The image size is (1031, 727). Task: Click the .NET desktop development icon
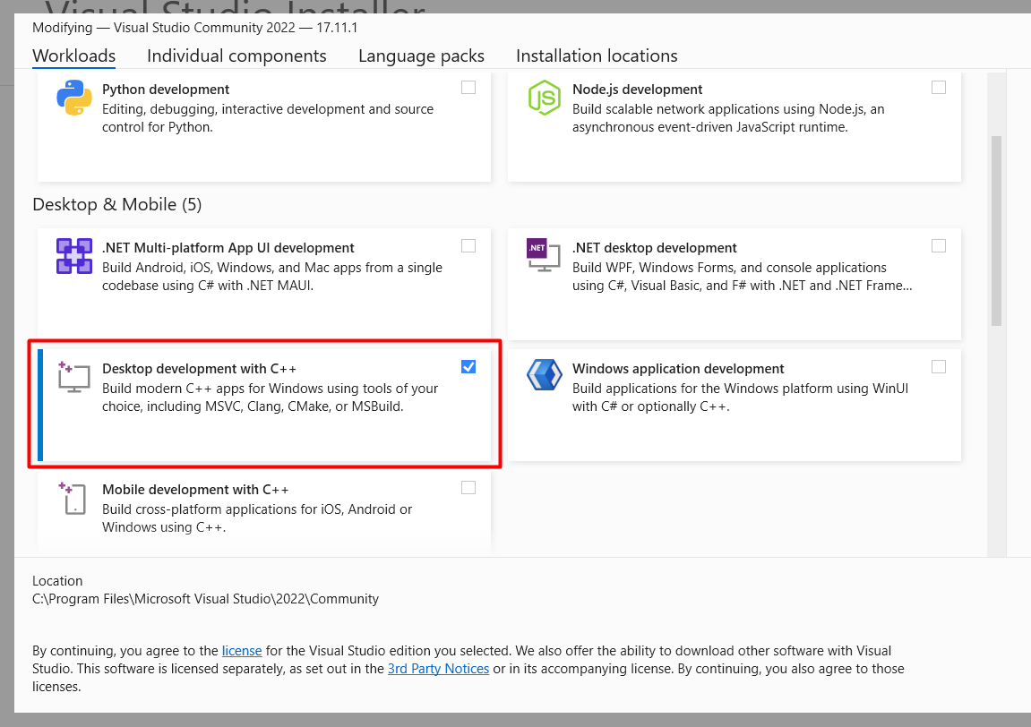point(544,255)
